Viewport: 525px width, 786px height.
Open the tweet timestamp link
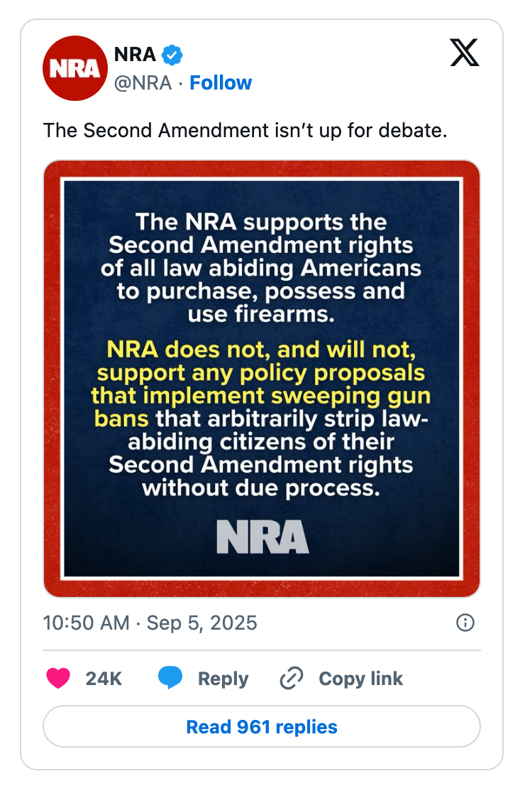pos(150,623)
